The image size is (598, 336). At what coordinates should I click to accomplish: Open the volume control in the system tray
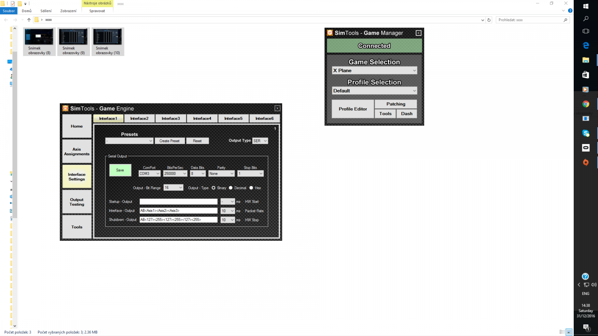tap(594, 284)
